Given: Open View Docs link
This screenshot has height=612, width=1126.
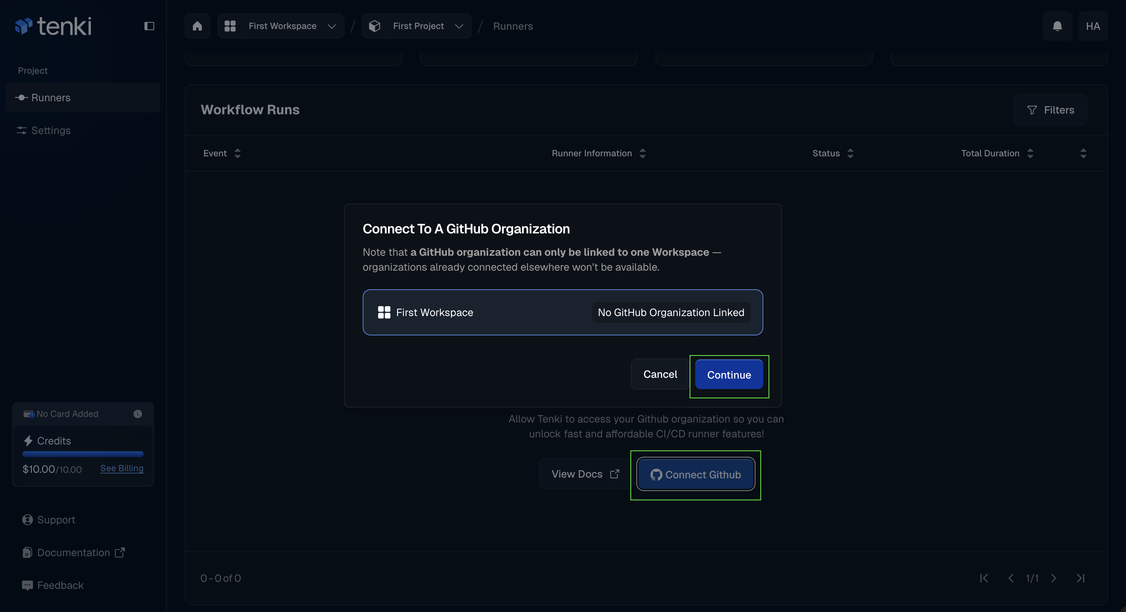Looking at the screenshot, I should (585, 474).
